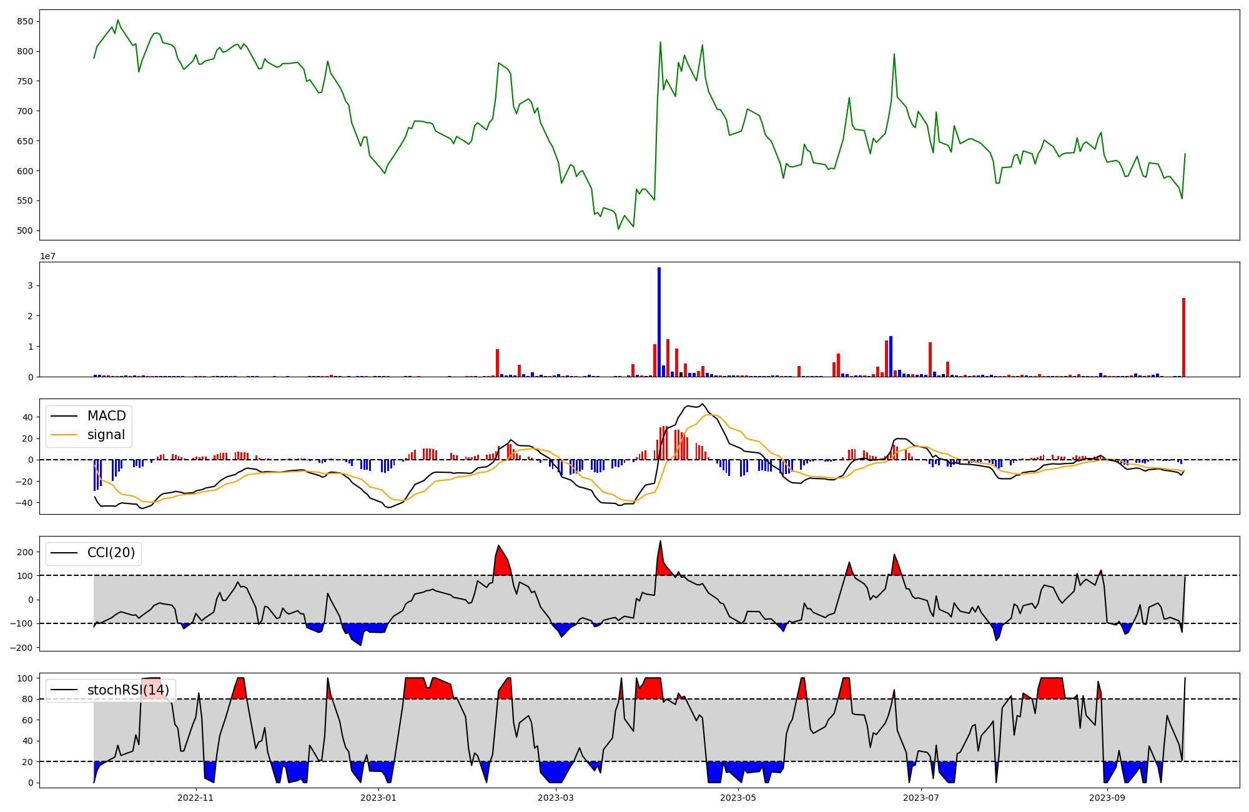Click the -40 tick on MACD axis

25,503
